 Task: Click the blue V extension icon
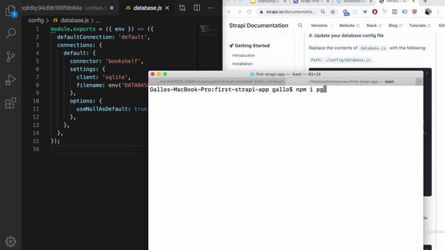(x=365, y=12)
